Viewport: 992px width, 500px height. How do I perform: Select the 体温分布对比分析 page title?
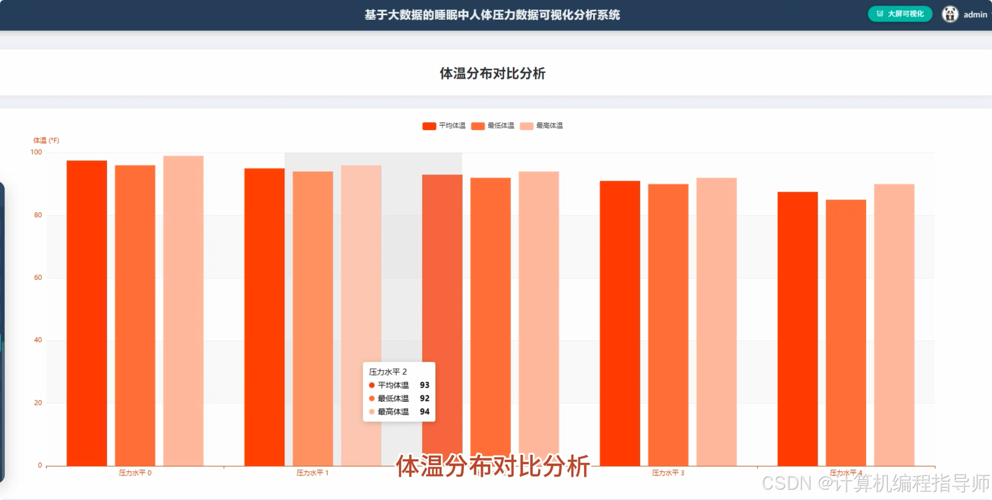pos(492,74)
